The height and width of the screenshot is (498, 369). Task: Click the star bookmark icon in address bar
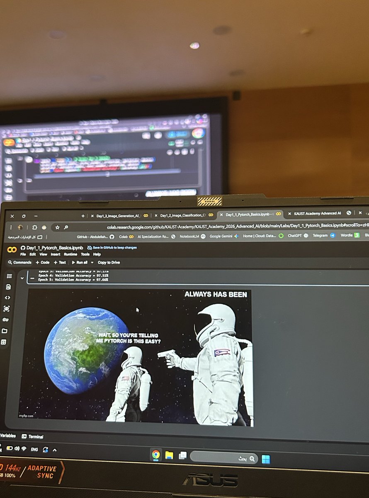[58, 227]
